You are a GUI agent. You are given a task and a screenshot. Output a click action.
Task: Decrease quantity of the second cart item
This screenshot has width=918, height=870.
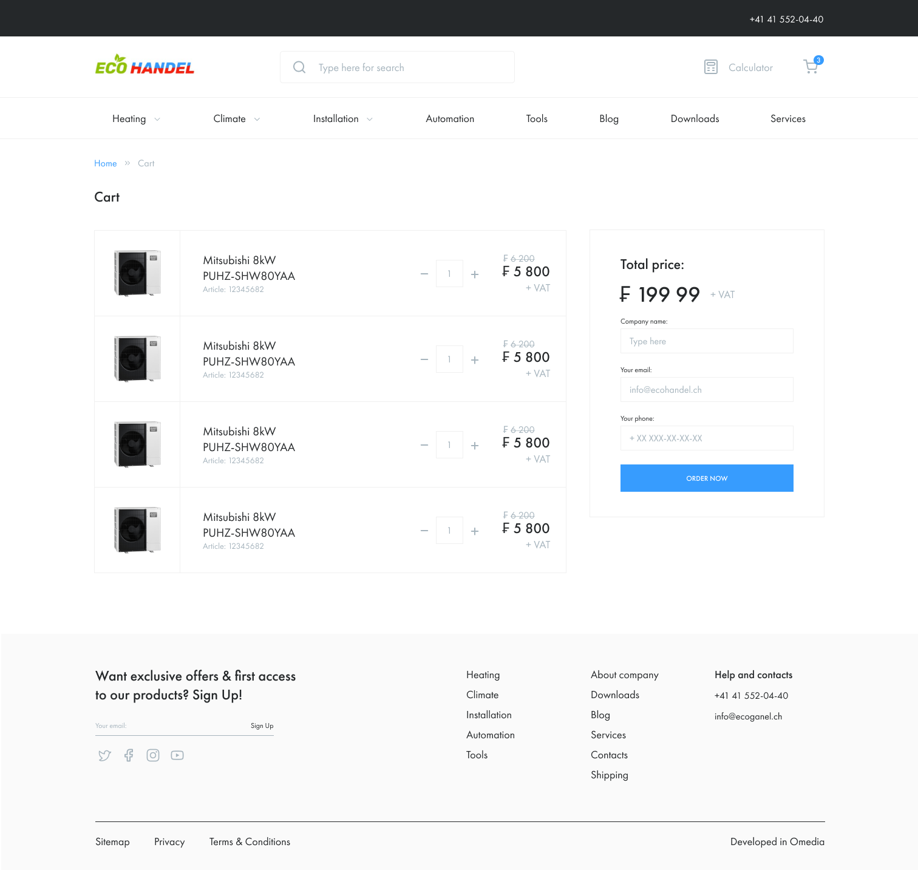coord(424,359)
